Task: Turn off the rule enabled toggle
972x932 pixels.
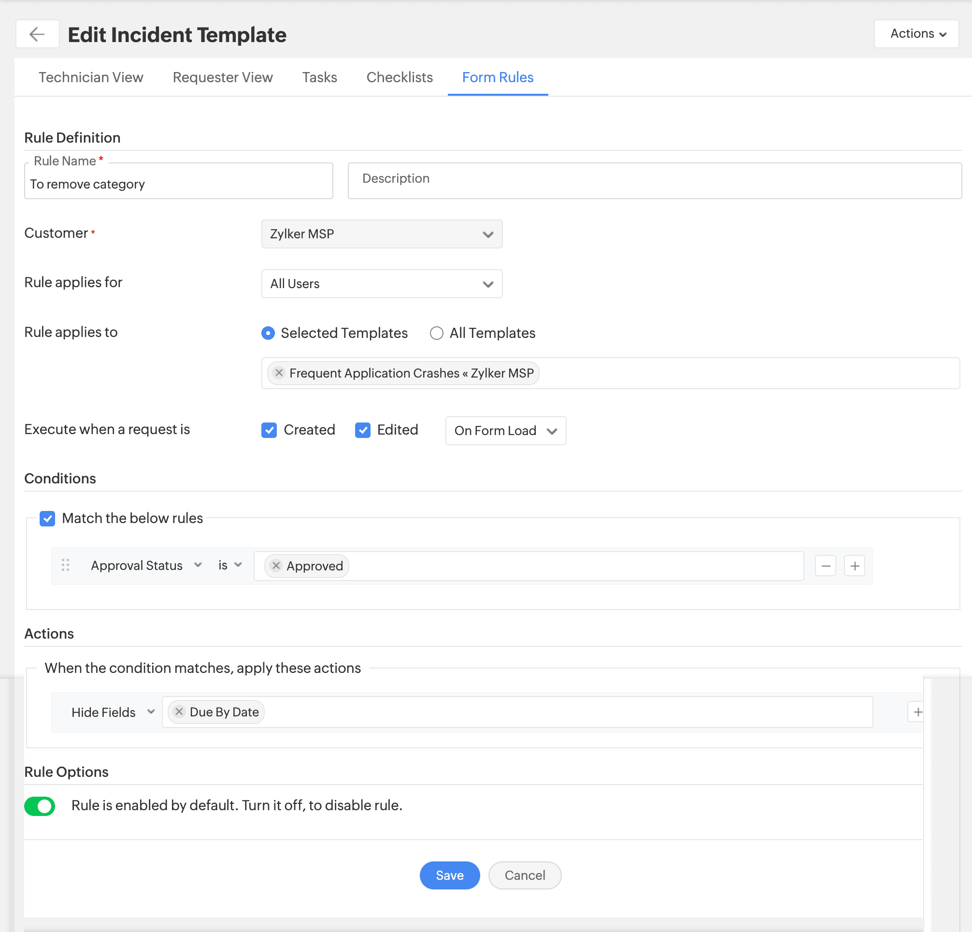Action: point(40,805)
